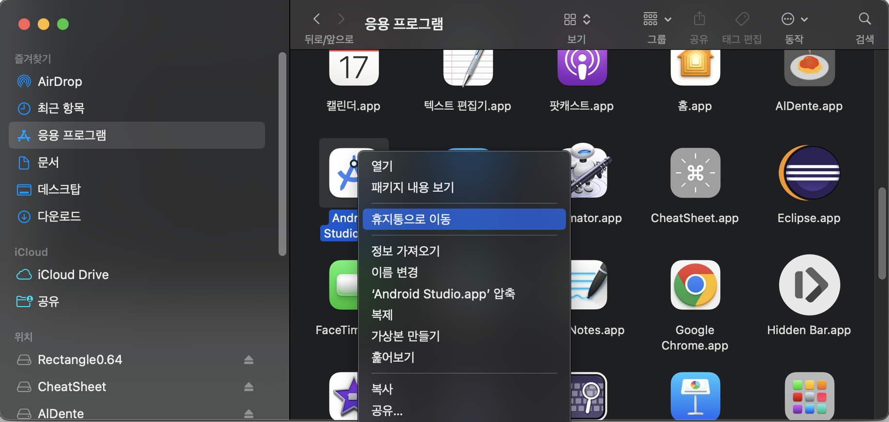889x422 pixels.
Task: Open 데스크탑 in the sidebar
Action: point(137,189)
